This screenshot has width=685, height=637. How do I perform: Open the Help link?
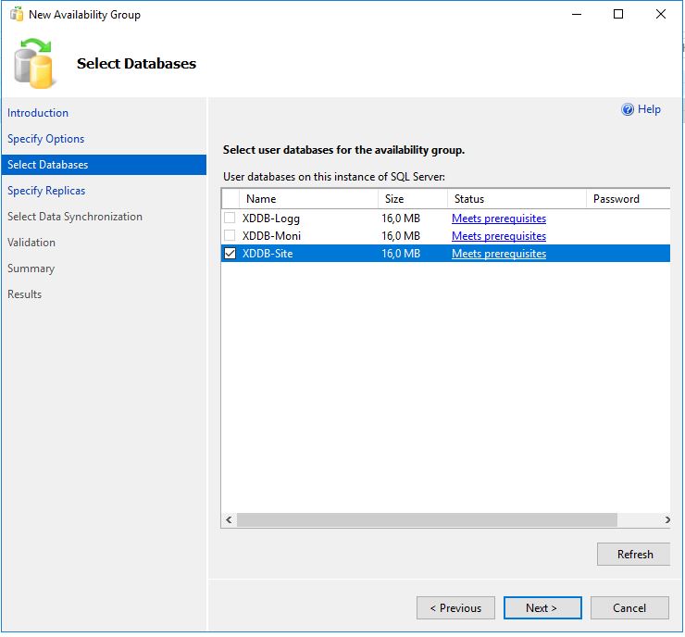pyautogui.click(x=649, y=109)
